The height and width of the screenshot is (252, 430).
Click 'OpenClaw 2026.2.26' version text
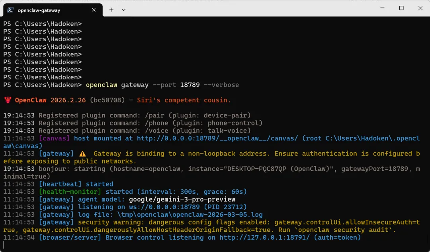50,100
